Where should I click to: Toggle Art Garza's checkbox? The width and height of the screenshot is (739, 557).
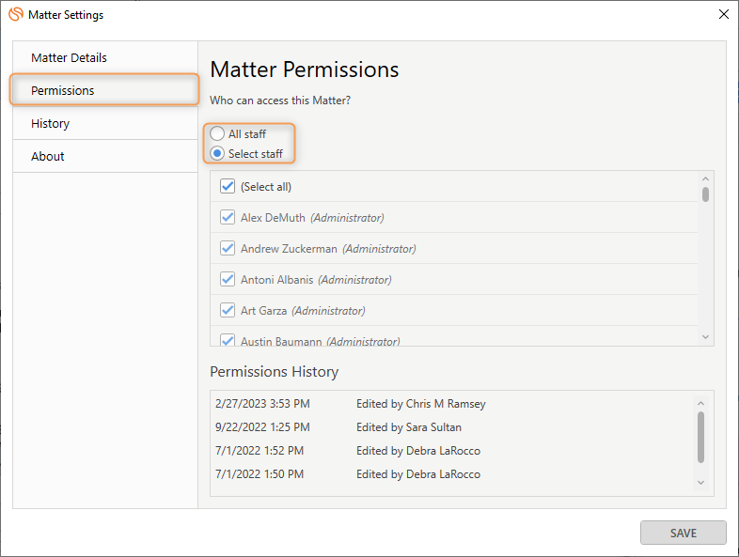pos(228,311)
